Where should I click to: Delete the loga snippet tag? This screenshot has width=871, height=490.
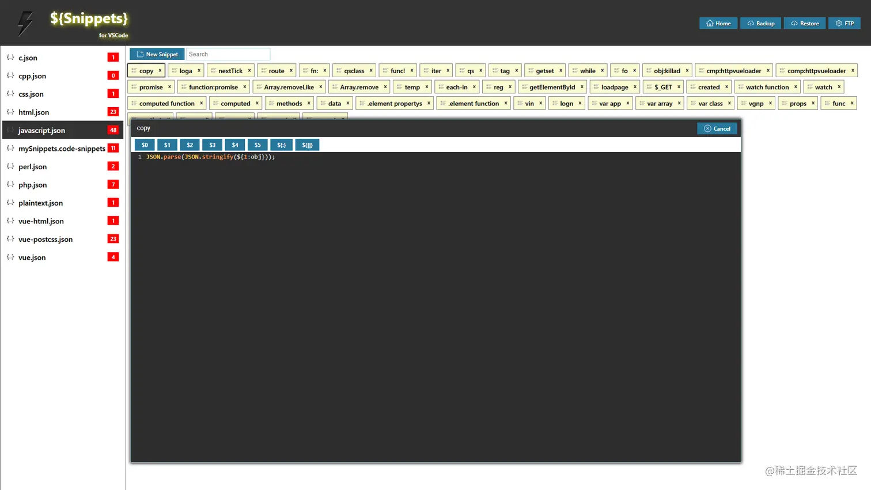(199, 70)
